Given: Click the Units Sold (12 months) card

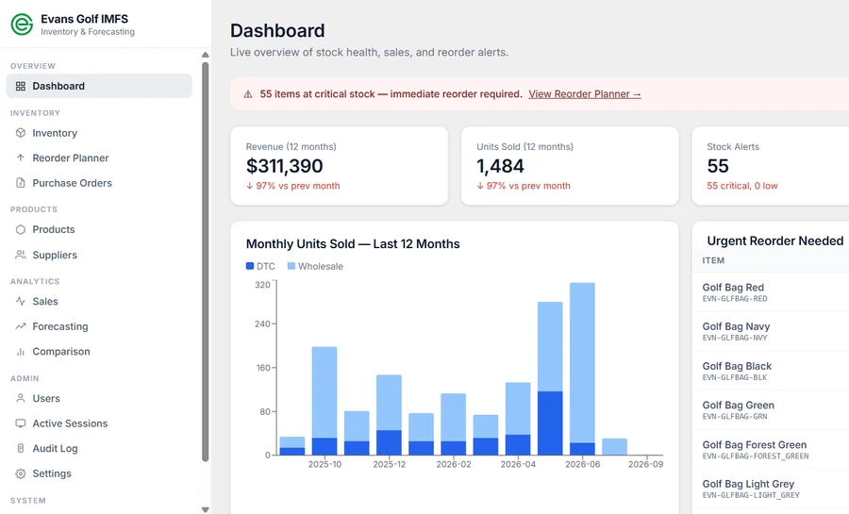Looking at the screenshot, I should [570, 166].
